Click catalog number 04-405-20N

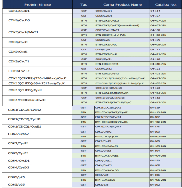point(158,170)
